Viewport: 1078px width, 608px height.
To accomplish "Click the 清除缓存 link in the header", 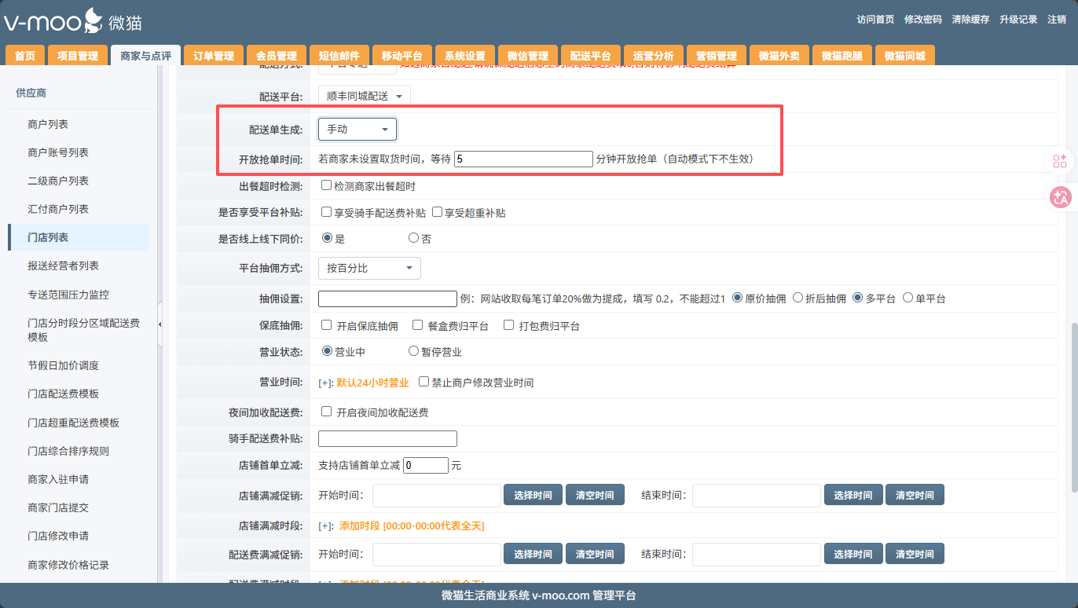I will tap(970, 20).
